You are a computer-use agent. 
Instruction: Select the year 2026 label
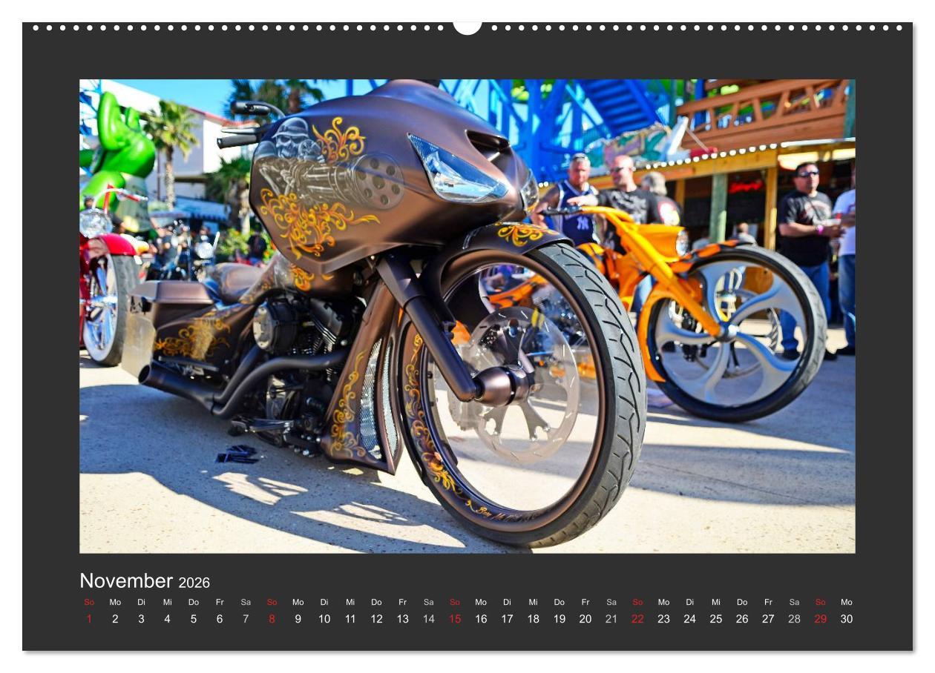(x=194, y=583)
